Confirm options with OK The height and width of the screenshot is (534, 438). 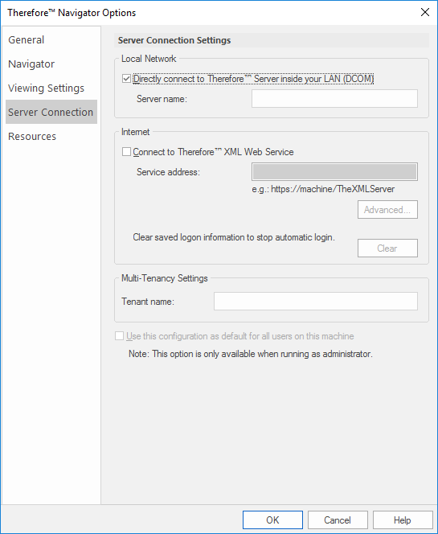point(272,520)
